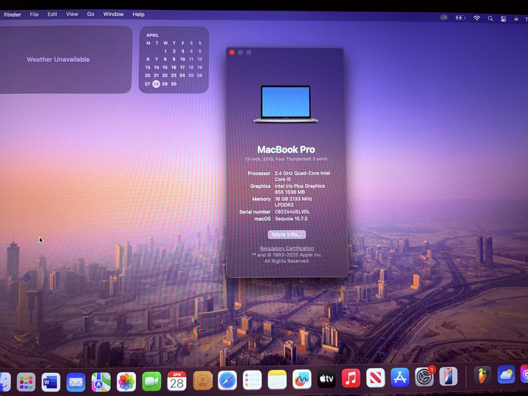Select day 30 in the calendar widget
Viewport: 528px width, 396px height.
click(x=173, y=84)
